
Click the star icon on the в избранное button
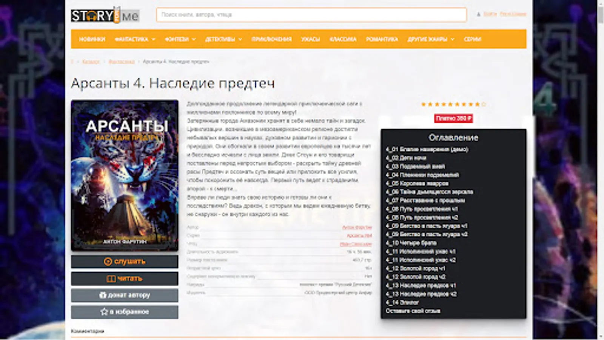tap(104, 312)
